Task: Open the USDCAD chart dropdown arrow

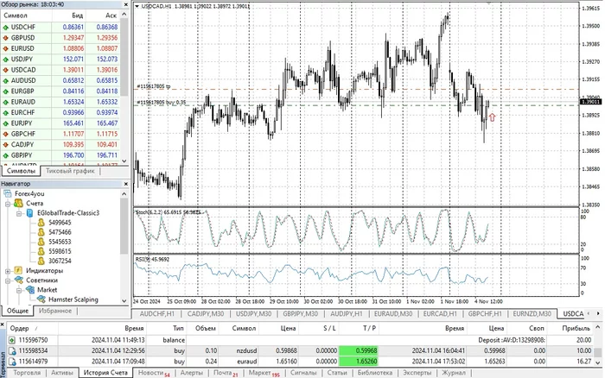Action: pos(137,6)
